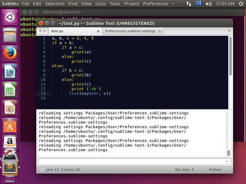
Task: Click 'if a > b:' code line
Action: pos(63,43)
